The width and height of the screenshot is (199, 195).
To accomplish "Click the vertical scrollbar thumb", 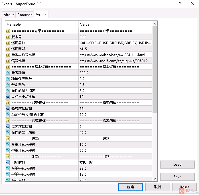I will pyautogui.click(x=155, y=69).
